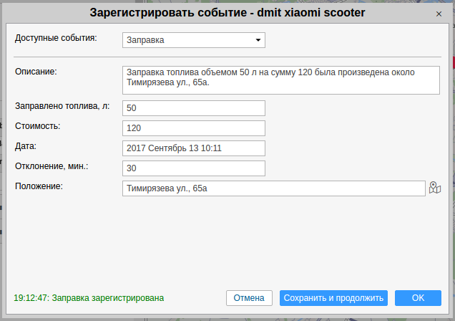This screenshot has height=321, width=455.
Task: Expand the available events dropdown showing Заправка
Action: tap(194, 40)
